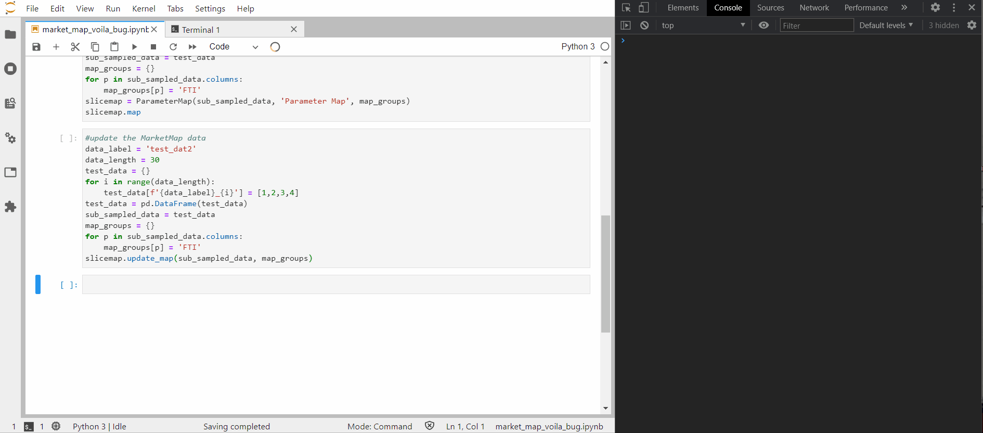This screenshot has width=983, height=433.
Task: Open the View menu
Action: (x=85, y=8)
